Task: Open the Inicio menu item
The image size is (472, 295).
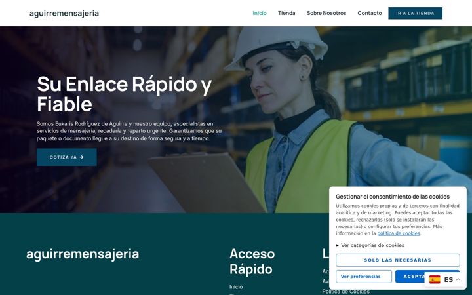Action: [x=260, y=13]
